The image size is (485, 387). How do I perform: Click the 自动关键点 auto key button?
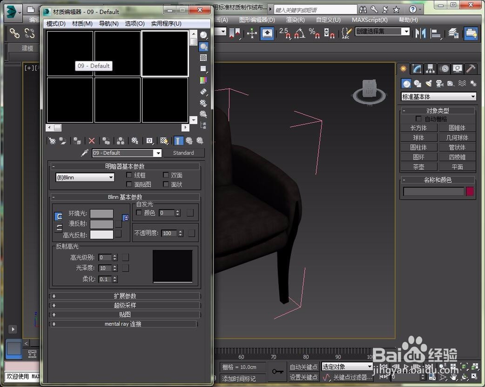click(304, 367)
